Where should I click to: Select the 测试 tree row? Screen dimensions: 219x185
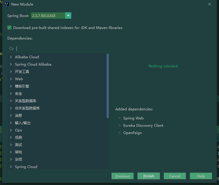[57, 145]
